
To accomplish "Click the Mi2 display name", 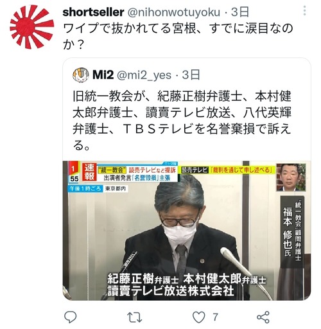I will click(x=103, y=75).
